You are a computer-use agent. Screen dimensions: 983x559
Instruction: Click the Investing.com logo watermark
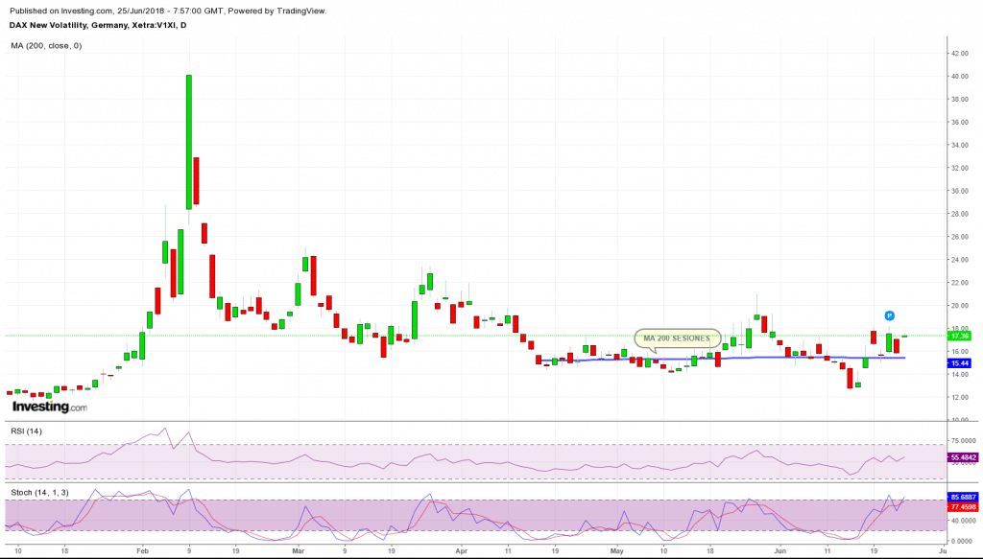[x=46, y=408]
